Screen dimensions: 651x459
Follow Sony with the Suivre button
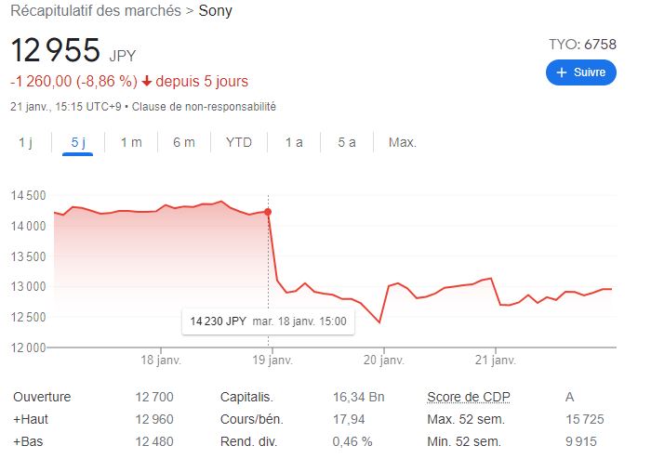point(581,72)
